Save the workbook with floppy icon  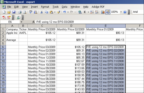(x=14, y=12)
